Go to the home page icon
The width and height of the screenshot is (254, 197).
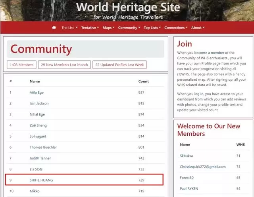[x=54, y=28]
